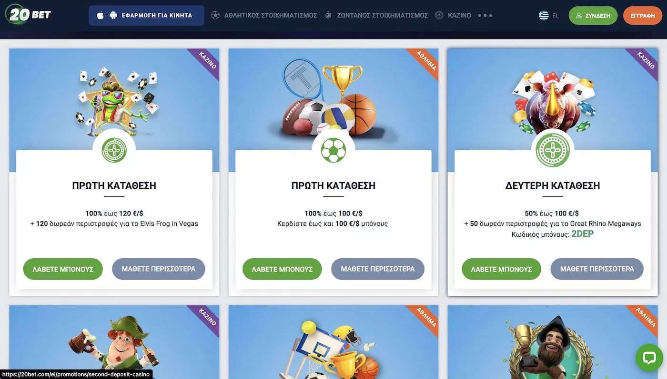Viewport: 667px width, 379px height.
Task: Click Λάβετε Μπόνους on Elvis Frog card
Action: click(63, 269)
